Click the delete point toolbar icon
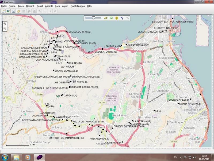Screen dimensions: 214x161 click(29, 11)
